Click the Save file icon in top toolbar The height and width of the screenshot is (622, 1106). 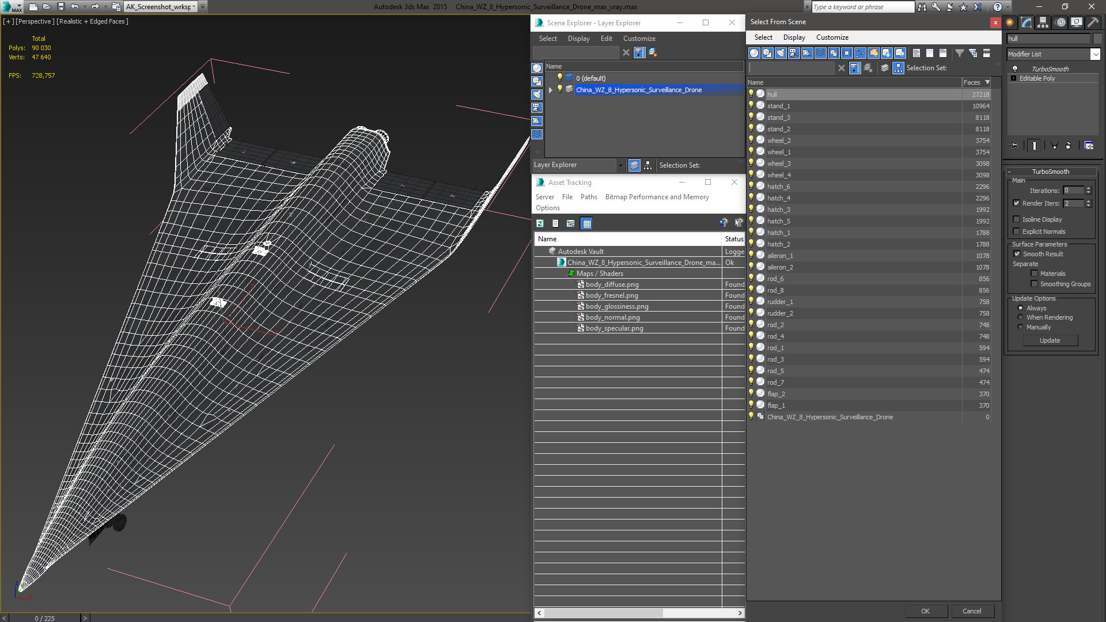coord(61,7)
